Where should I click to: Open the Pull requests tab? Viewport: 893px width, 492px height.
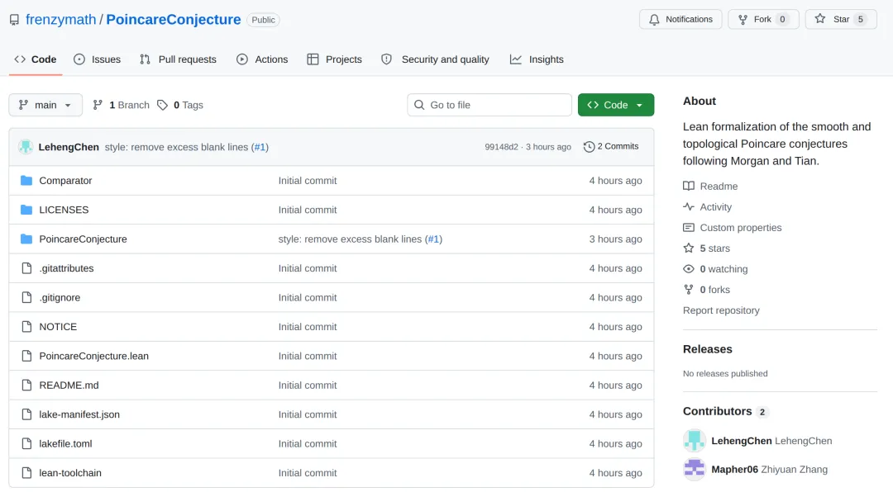(179, 59)
